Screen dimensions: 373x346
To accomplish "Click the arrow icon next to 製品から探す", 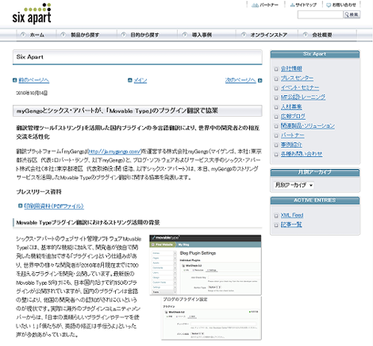I will pyautogui.click(x=63, y=35).
